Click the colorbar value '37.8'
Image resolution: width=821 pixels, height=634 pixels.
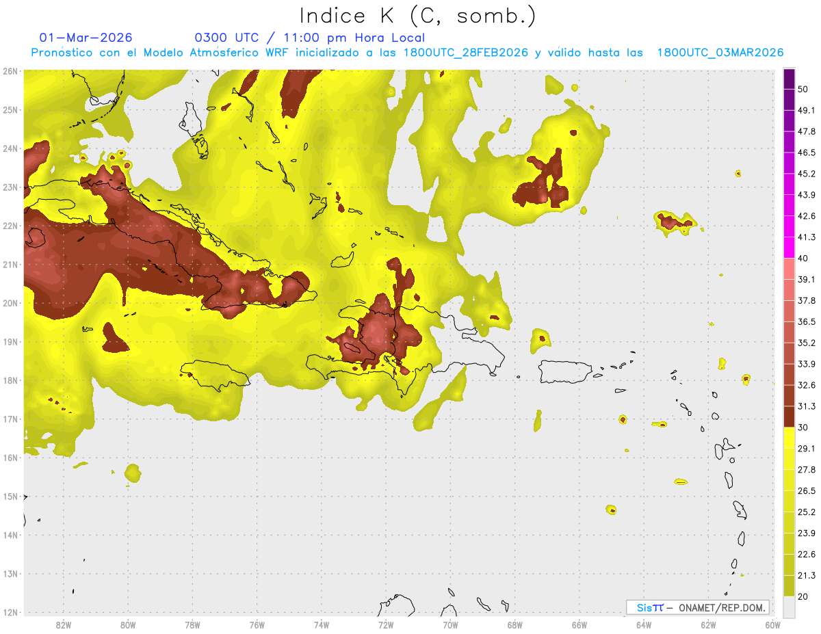(x=806, y=301)
